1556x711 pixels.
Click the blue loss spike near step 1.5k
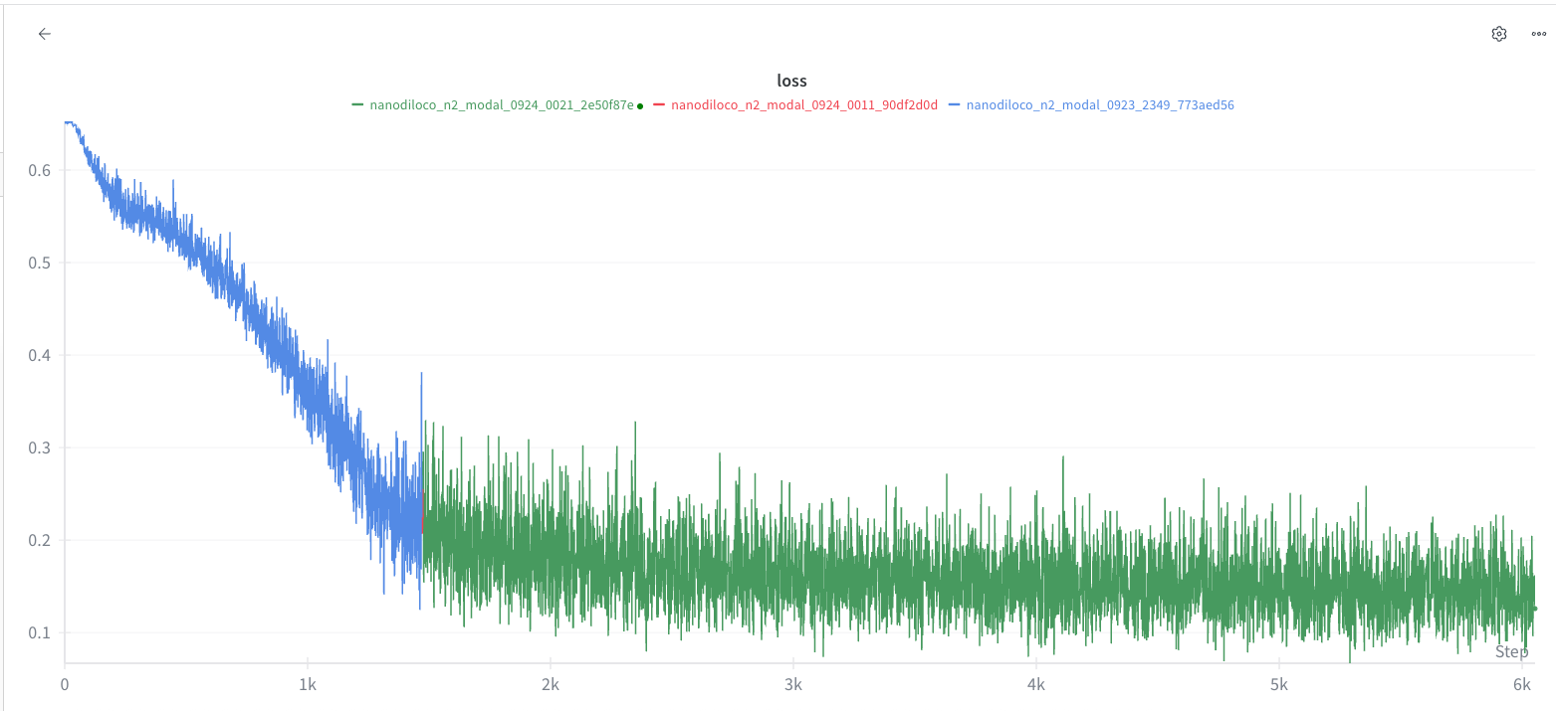click(421, 375)
